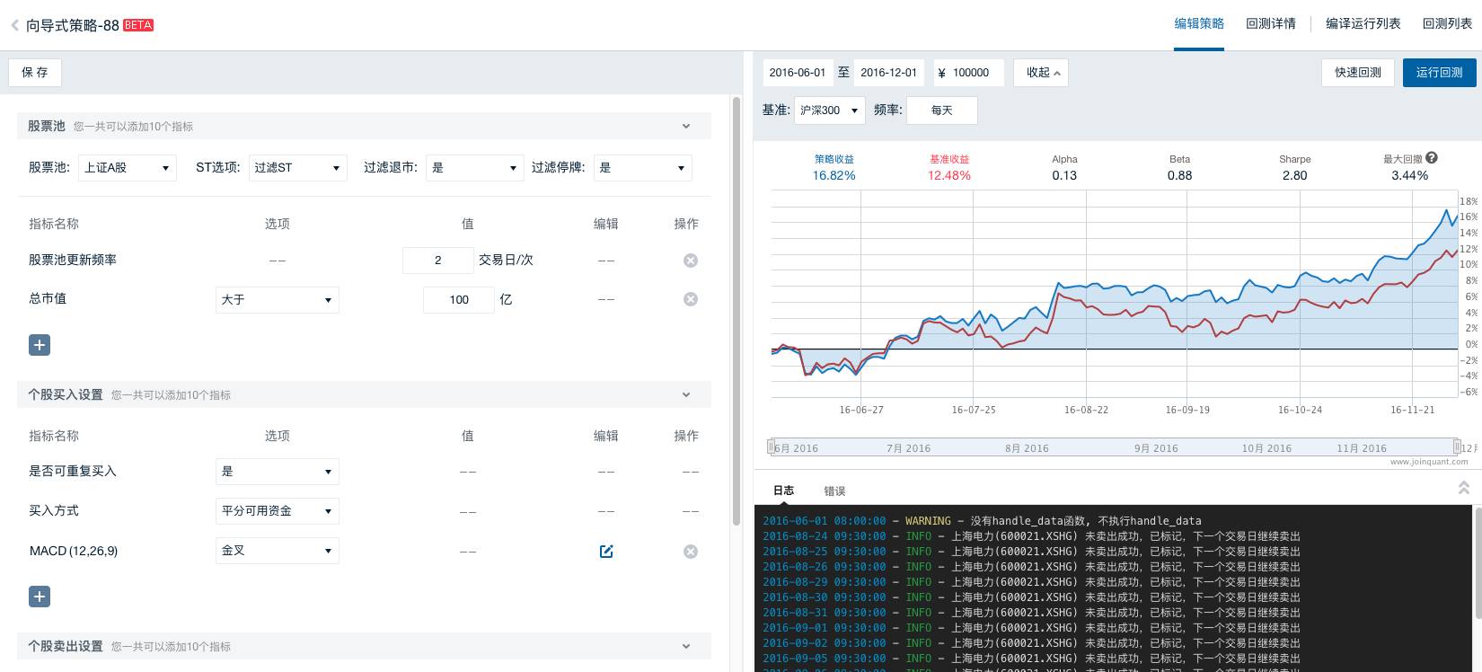The width and height of the screenshot is (1482, 672).
Task: Start a 快速回测
Action: (1357, 73)
